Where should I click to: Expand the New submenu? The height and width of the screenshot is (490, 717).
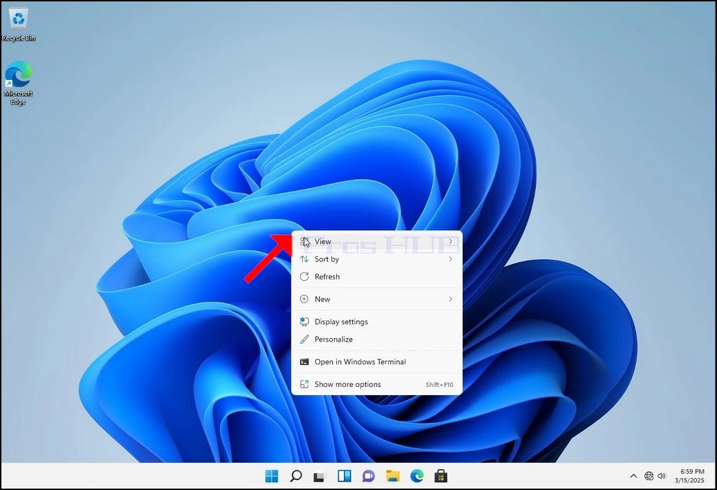pos(377,299)
